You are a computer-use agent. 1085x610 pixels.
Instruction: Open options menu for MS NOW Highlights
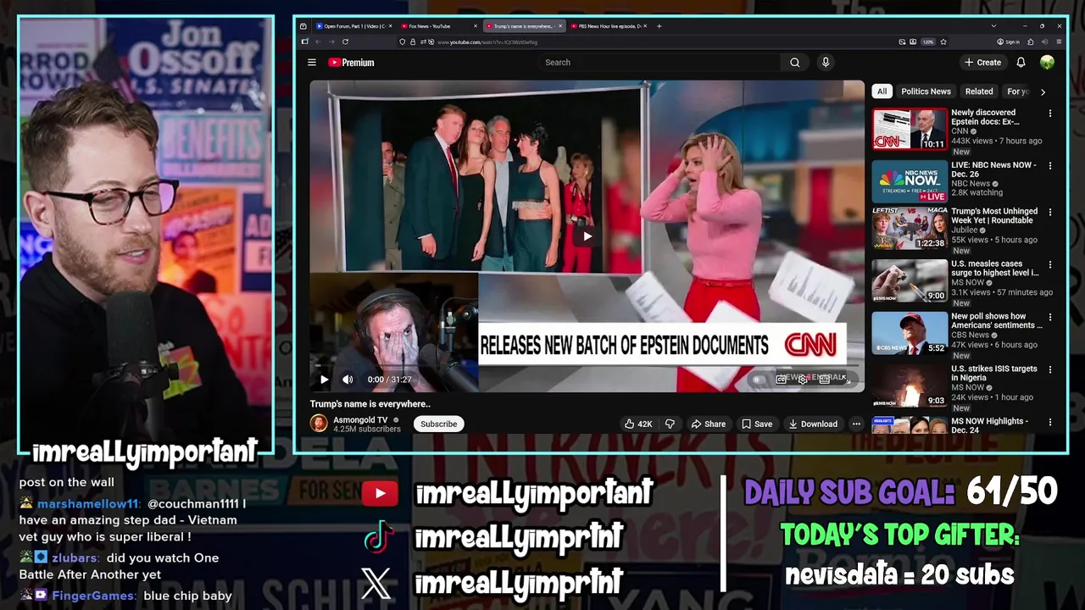click(1050, 422)
